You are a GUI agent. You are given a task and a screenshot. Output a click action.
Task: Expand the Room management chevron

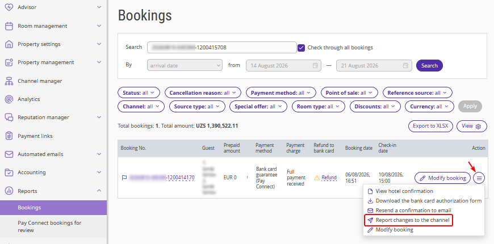coord(99,26)
